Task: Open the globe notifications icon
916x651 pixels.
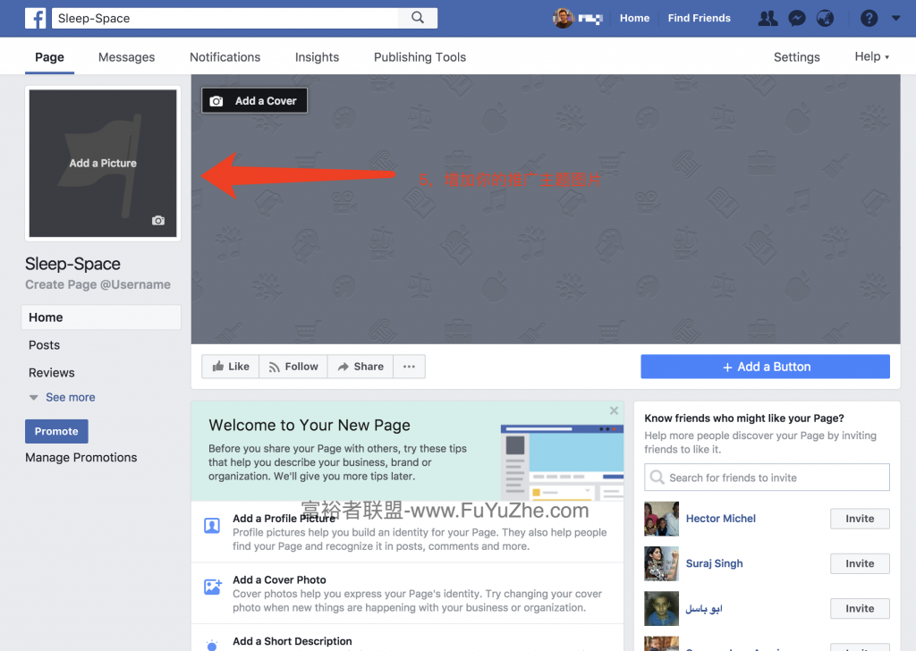Action: 825,18
